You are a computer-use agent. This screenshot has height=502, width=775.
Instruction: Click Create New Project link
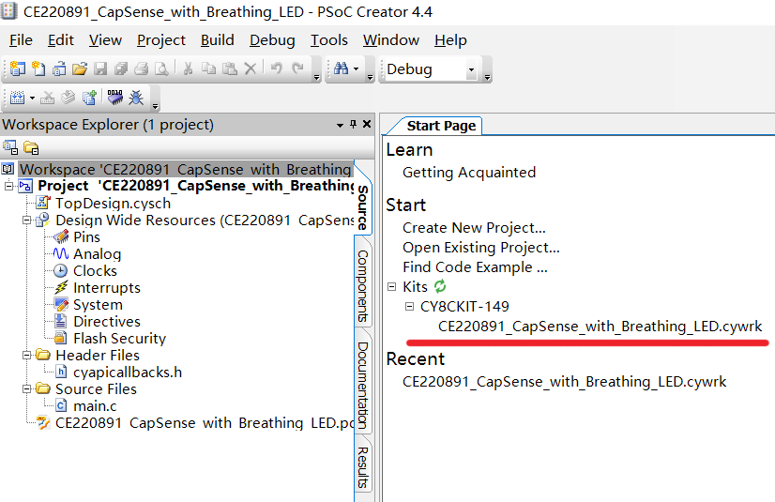point(474,228)
